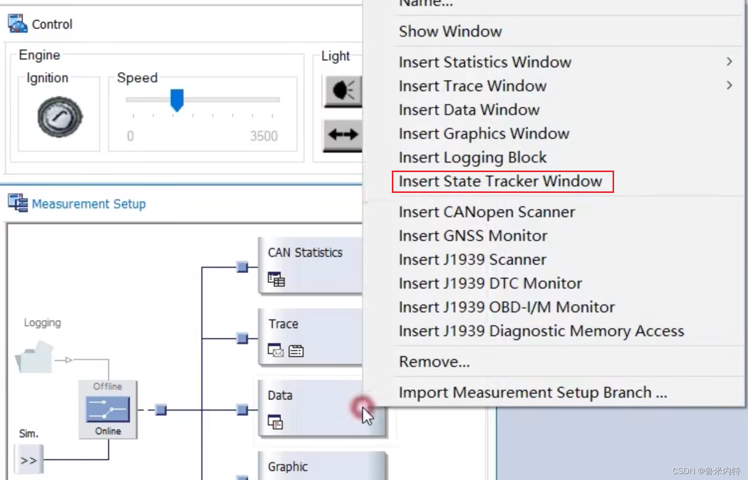Expand the Insert Trace Window submenu arrow
748x480 pixels.
point(729,85)
